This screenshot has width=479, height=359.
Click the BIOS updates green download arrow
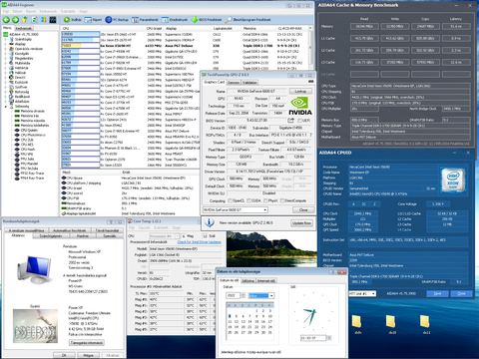195,20
